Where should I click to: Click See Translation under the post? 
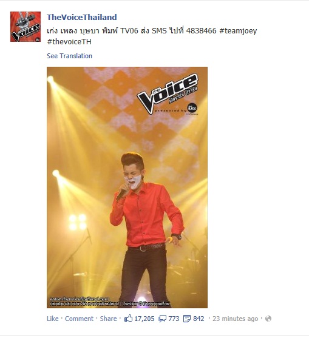tap(69, 56)
